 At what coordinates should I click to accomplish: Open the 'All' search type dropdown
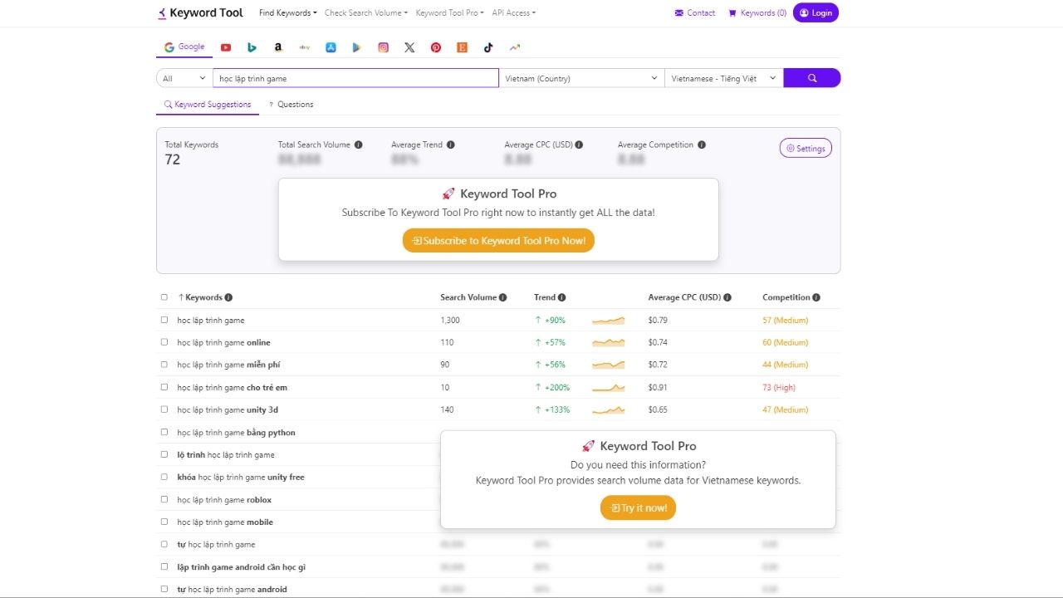point(184,78)
